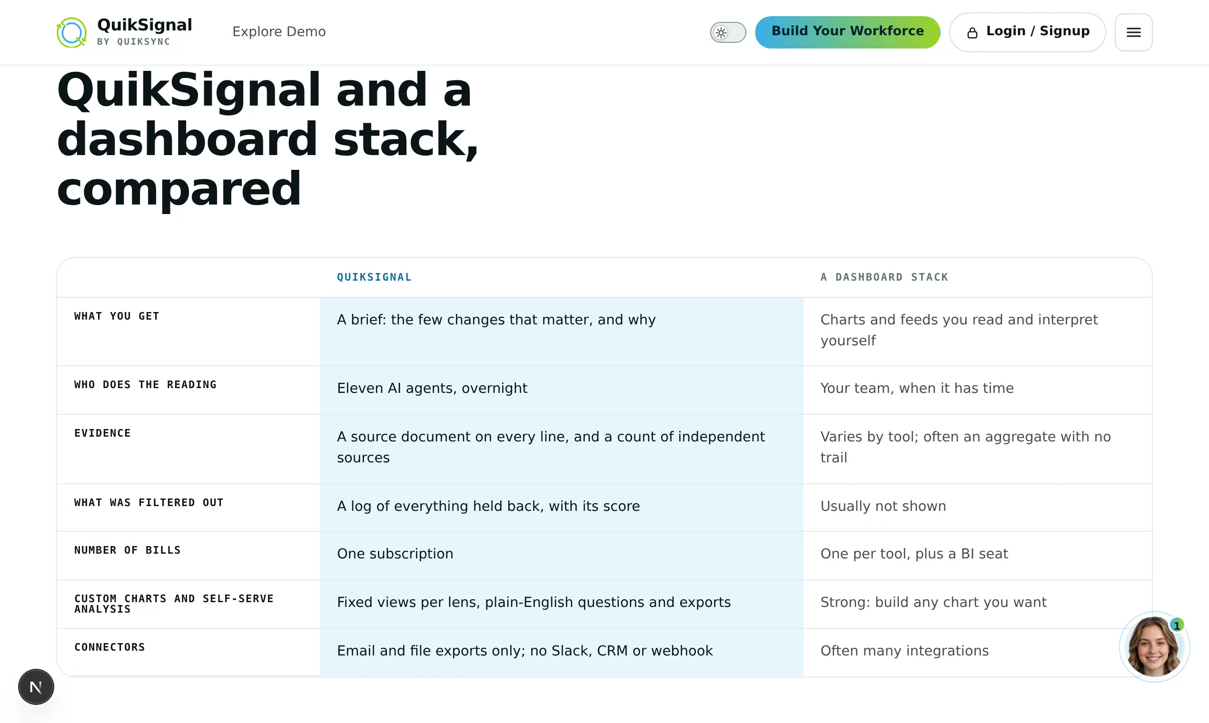
Task: Open the hamburger menu icon
Action: coord(1133,32)
